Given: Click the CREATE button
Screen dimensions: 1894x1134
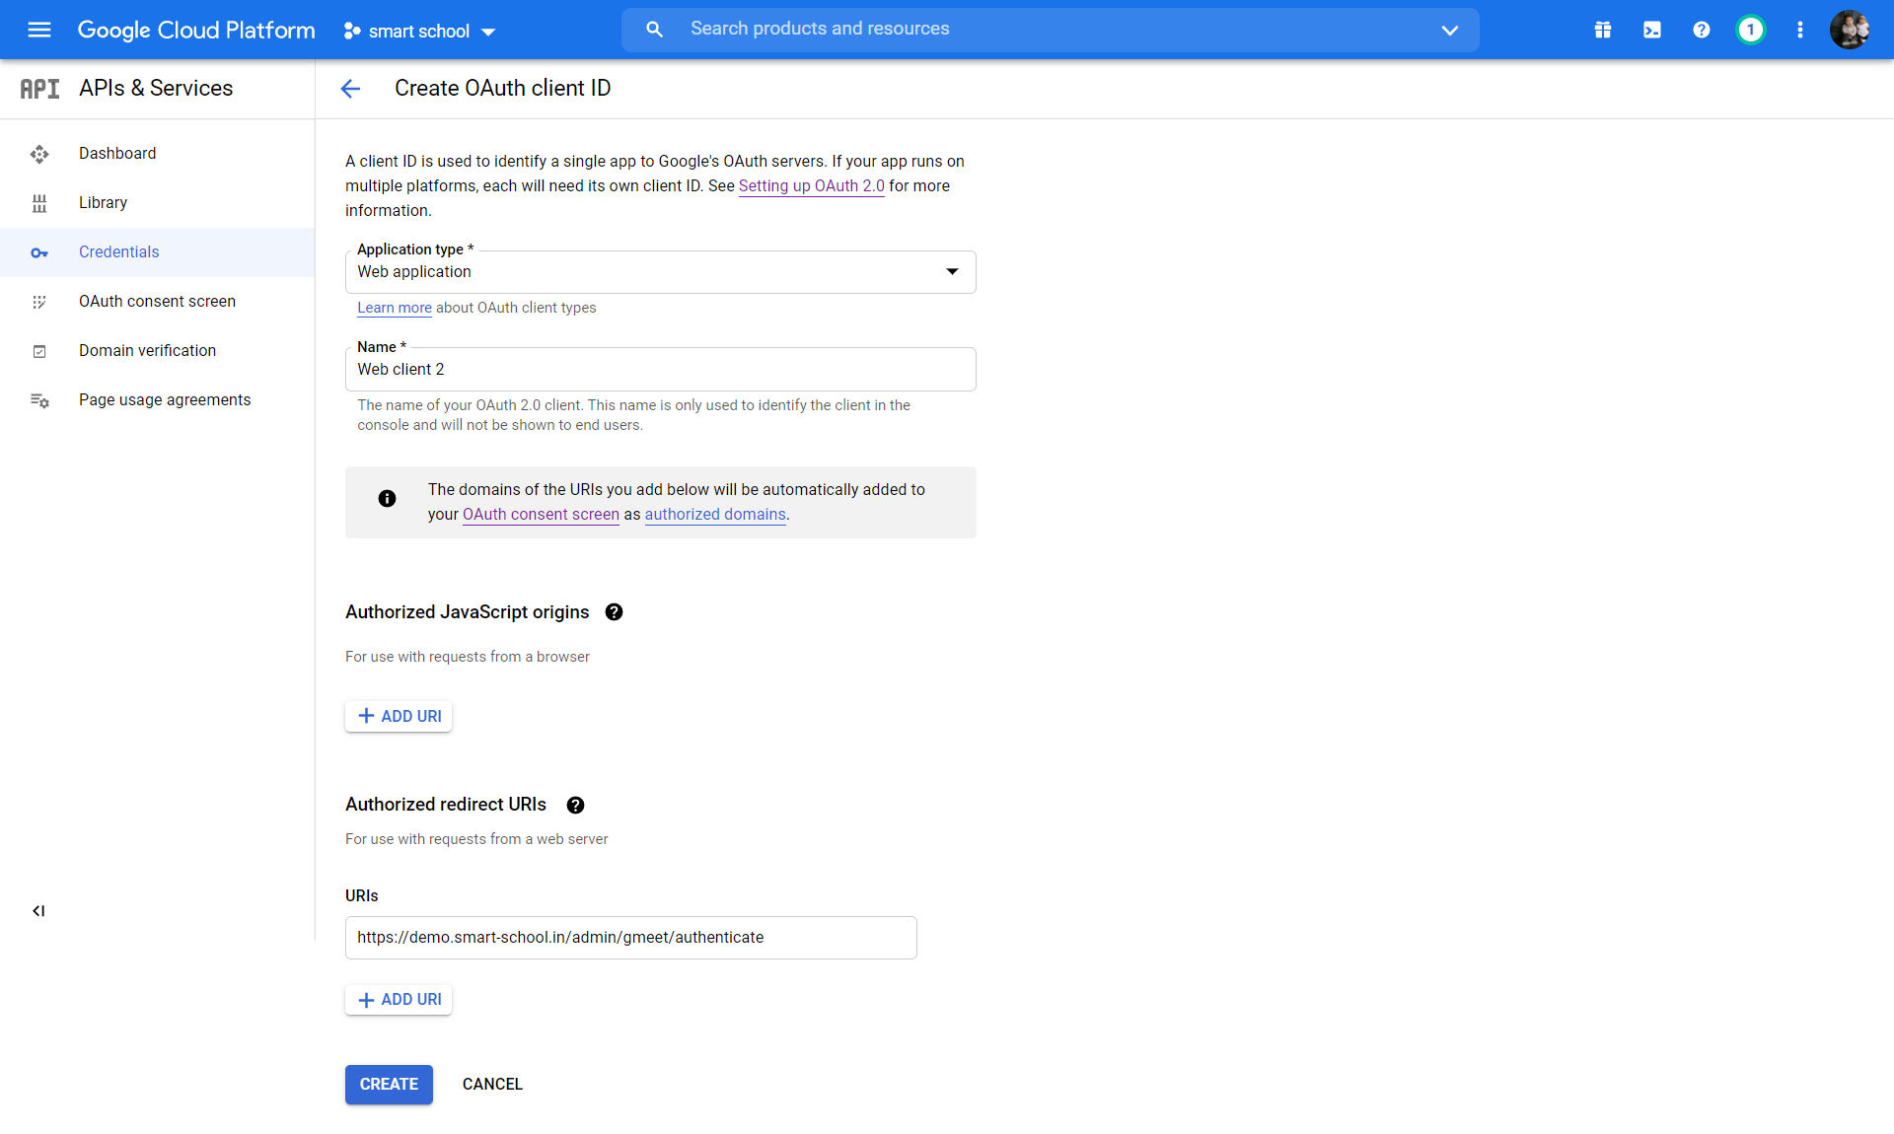Looking at the screenshot, I should click(x=389, y=1084).
